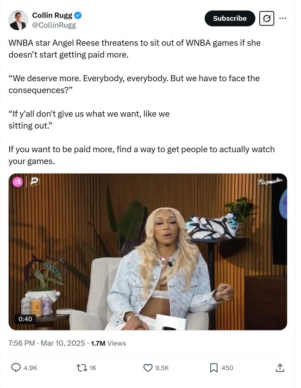This screenshot has width=301, height=388.
Task: Play the Angel Reese video
Action: [x=148, y=252]
